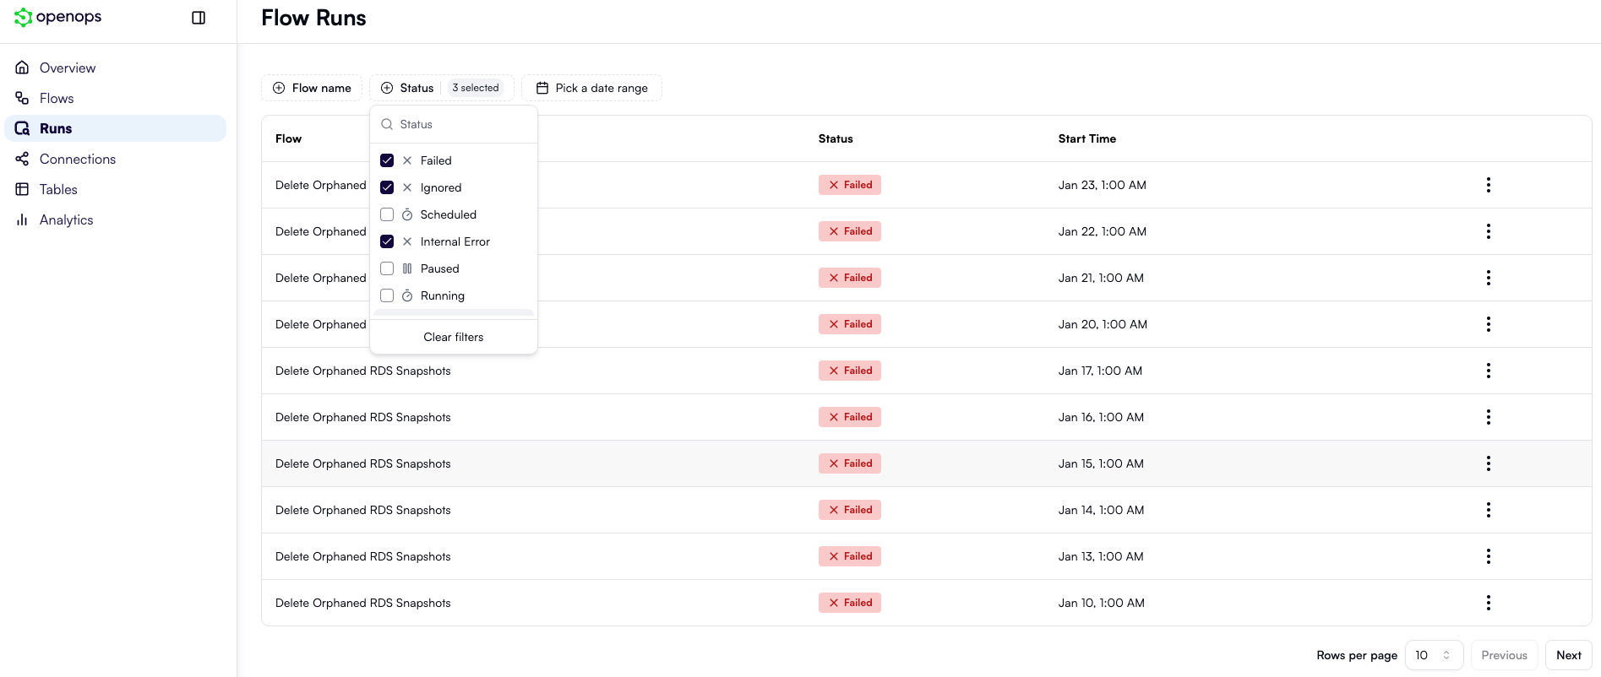Collapse the sidebar panel toggle icon
Screen dimensions: 1601x677
click(199, 18)
